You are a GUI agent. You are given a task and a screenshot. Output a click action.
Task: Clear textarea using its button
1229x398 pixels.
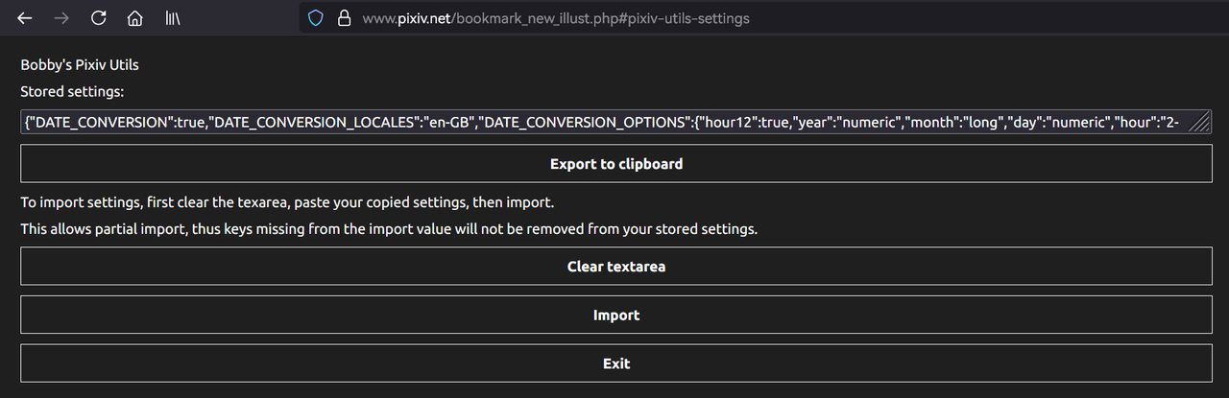point(615,267)
